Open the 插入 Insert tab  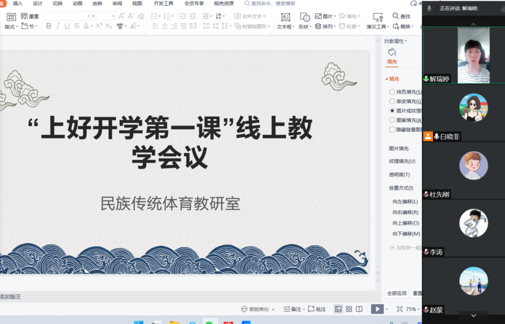point(18,3)
